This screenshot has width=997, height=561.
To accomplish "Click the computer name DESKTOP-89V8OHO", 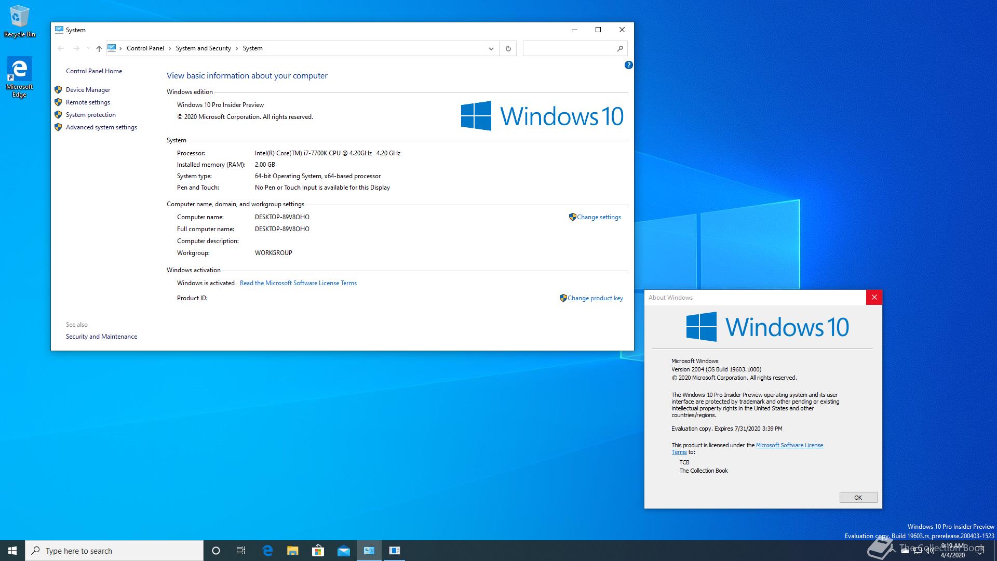I will 282,217.
